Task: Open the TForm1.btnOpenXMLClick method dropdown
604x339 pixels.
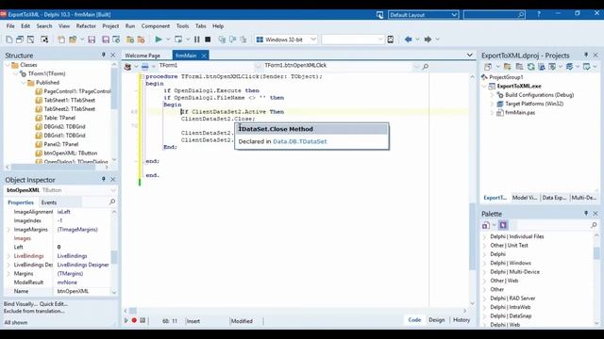Action: coord(416,67)
